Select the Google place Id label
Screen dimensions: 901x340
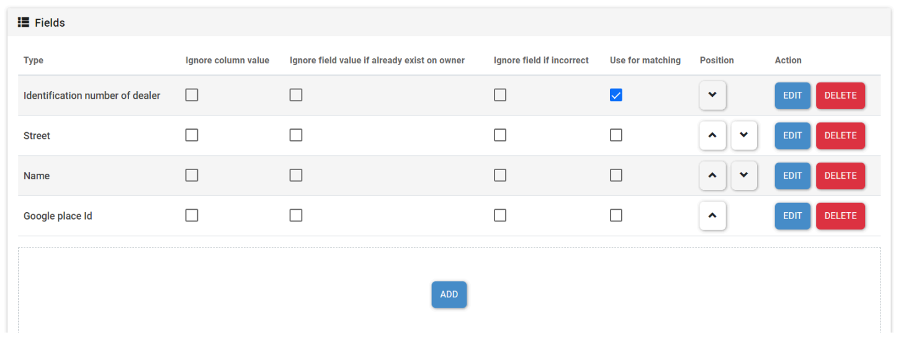[58, 216]
